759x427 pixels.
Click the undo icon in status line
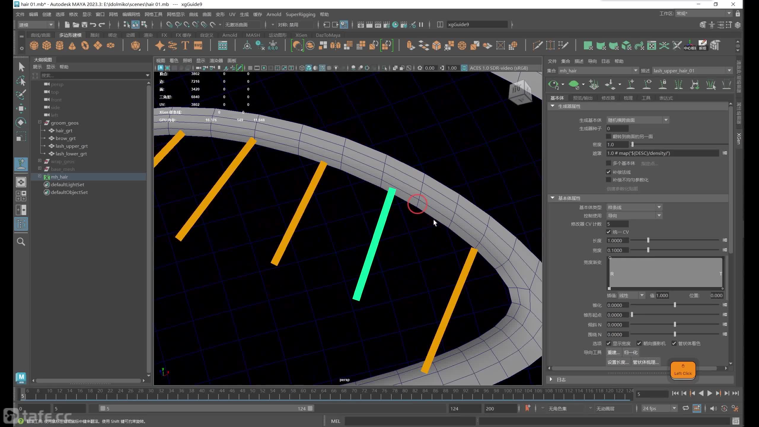[93, 25]
